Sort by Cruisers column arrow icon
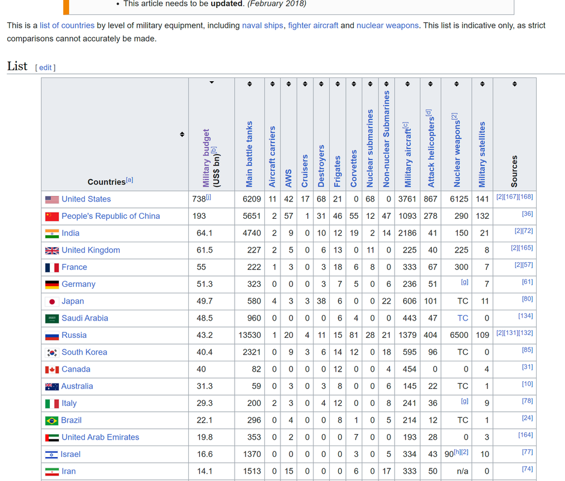This screenshot has width=565, height=481. tap(305, 84)
